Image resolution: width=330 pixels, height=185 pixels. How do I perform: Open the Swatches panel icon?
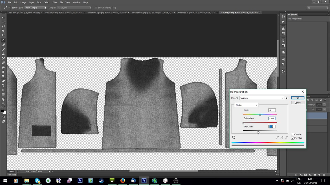click(283, 34)
